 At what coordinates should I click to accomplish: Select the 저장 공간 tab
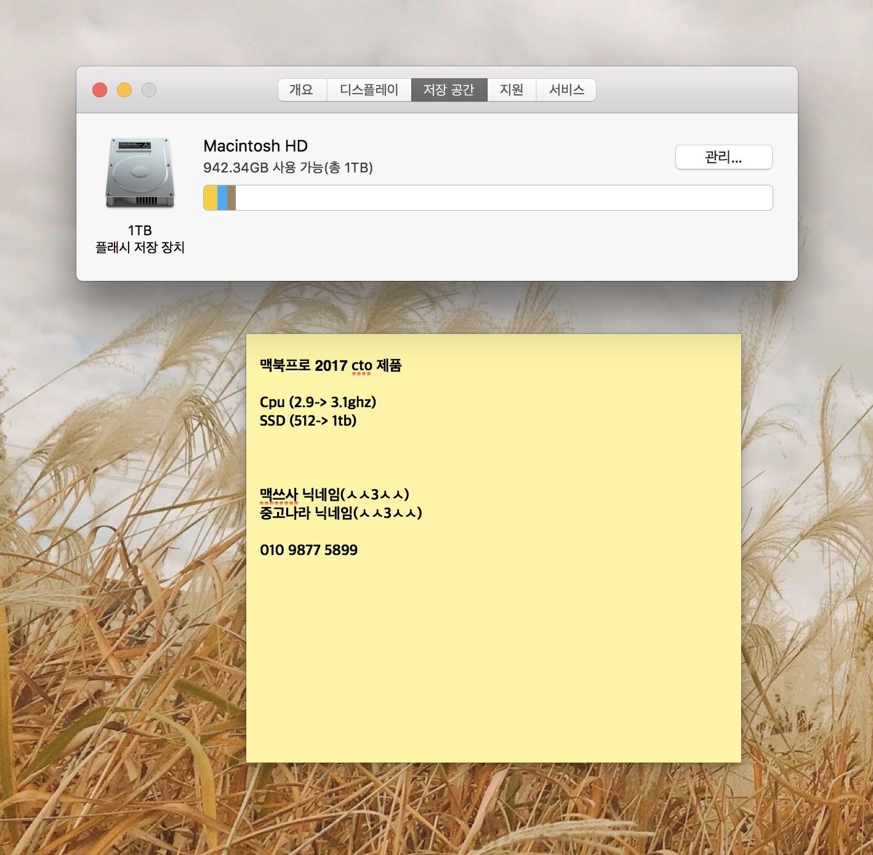pyautogui.click(x=449, y=90)
